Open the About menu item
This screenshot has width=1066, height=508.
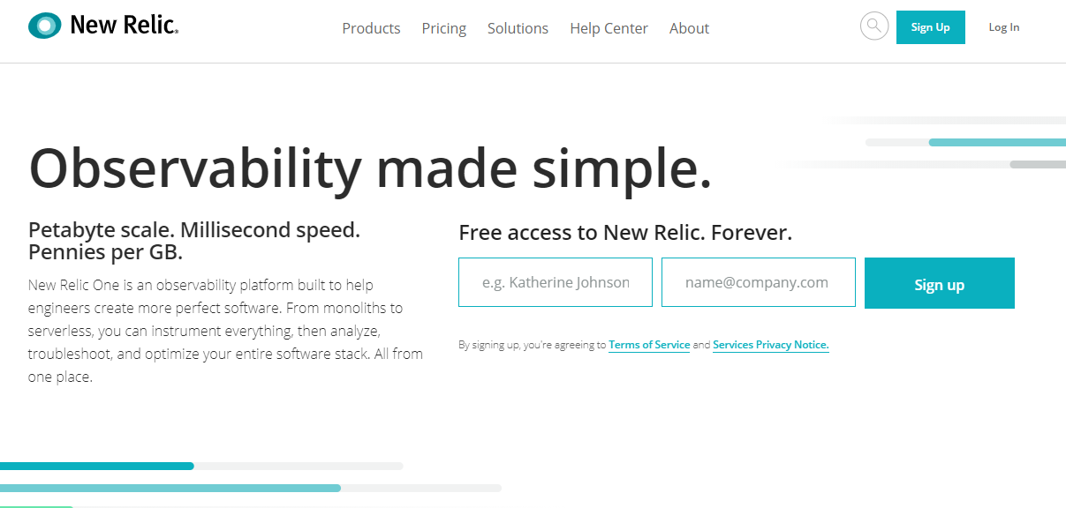point(689,28)
